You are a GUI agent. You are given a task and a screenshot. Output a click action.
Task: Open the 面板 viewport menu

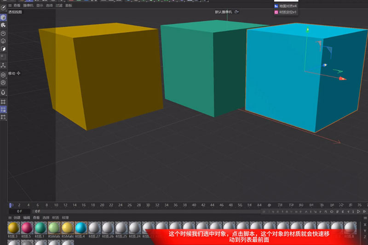point(69,6)
